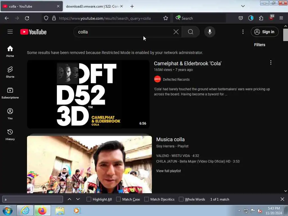Enable Match Case in find bar
This screenshot has height=216, width=288.
(118, 199)
